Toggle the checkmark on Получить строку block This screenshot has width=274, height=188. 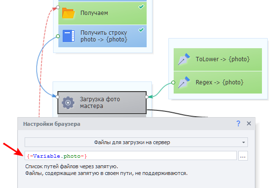[141, 30]
